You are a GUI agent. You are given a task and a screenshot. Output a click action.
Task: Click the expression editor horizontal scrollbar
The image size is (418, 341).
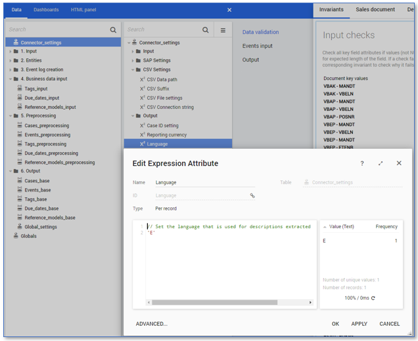click(x=215, y=302)
